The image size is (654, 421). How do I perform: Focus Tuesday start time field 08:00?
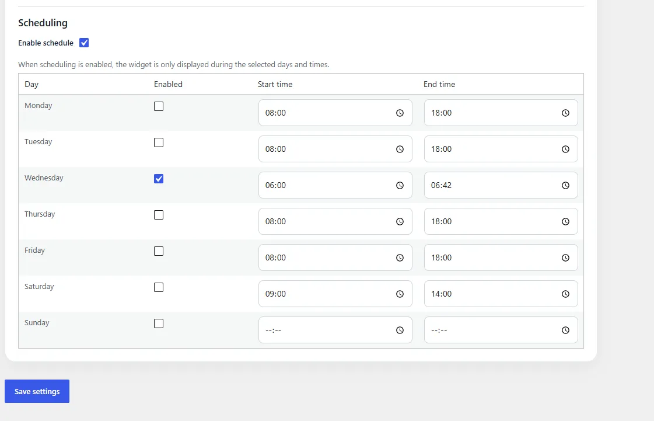click(x=335, y=149)
